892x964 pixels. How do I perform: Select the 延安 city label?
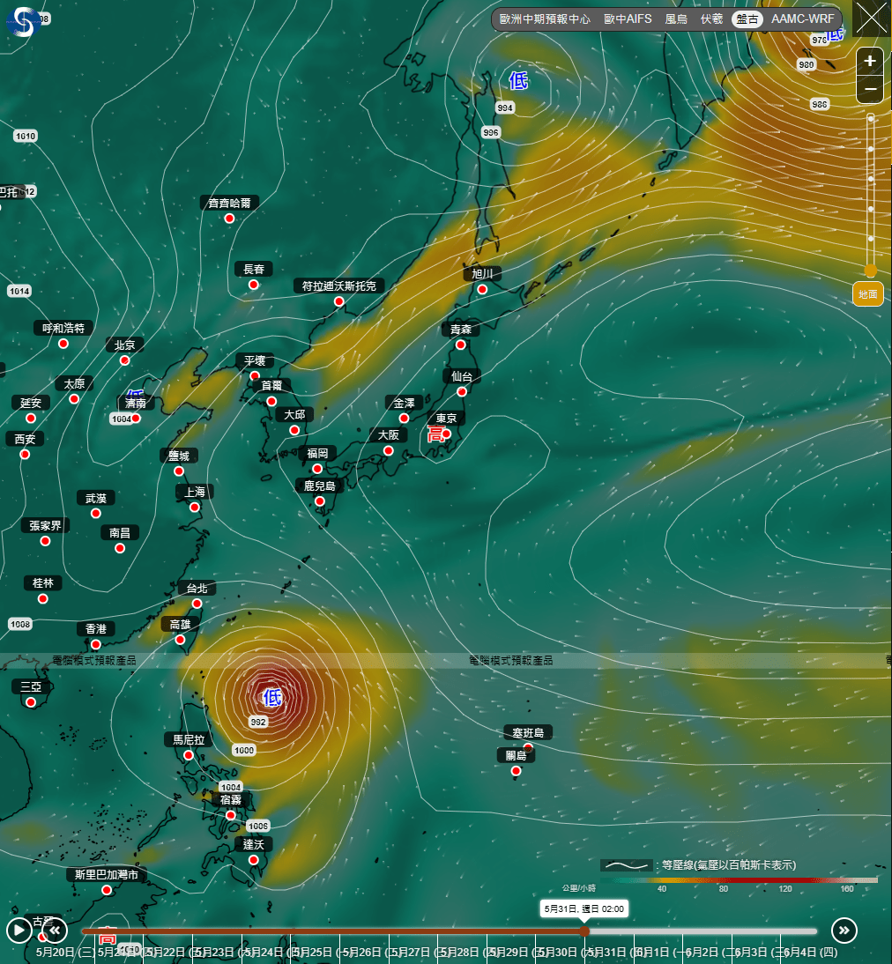31,403
